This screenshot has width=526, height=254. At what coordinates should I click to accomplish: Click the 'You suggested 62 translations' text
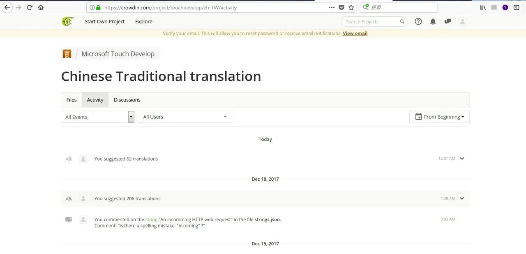click(x=126, y=159)
